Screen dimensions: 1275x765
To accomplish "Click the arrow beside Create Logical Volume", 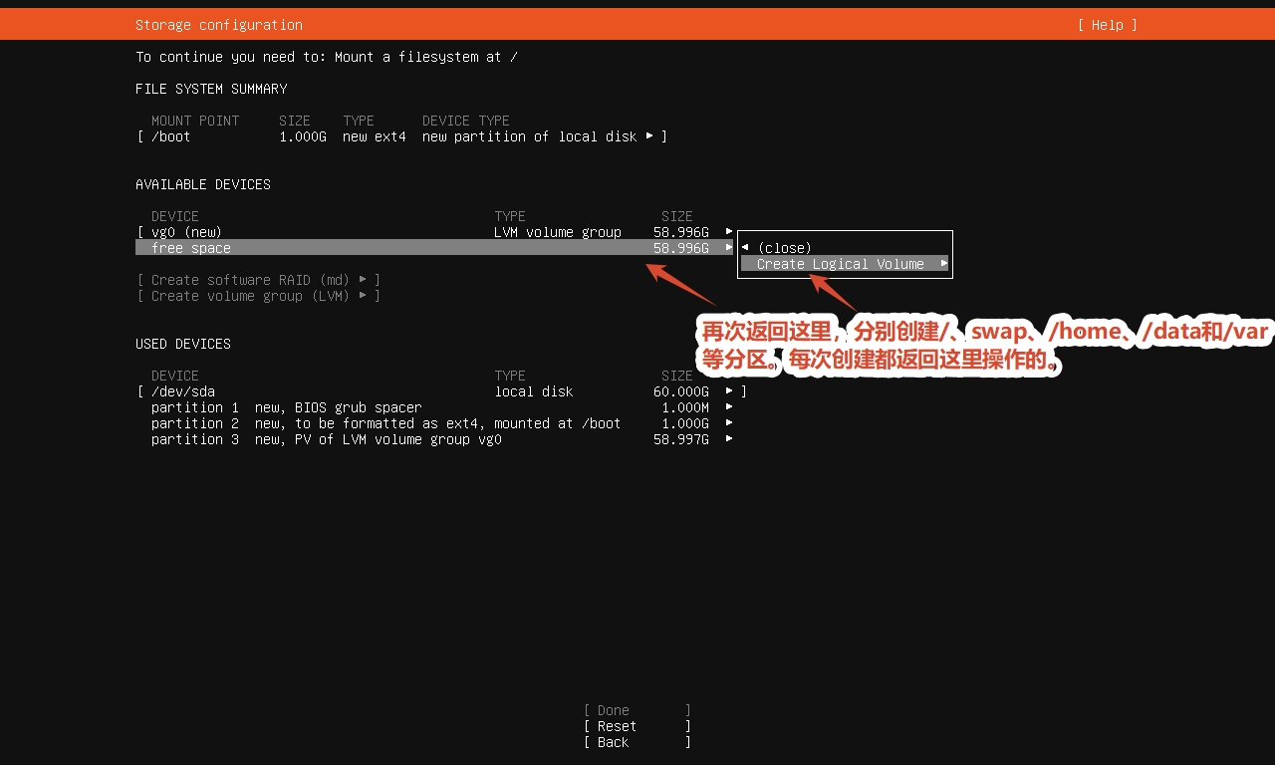I will click(944, 264).
